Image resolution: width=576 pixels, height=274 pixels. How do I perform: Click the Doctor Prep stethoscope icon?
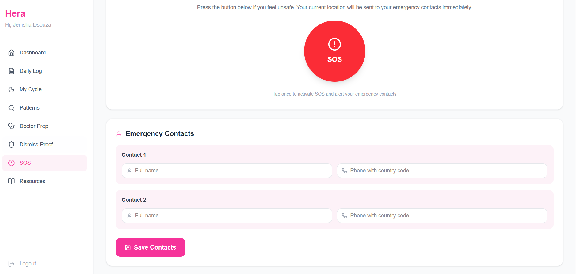pos(11,126)
